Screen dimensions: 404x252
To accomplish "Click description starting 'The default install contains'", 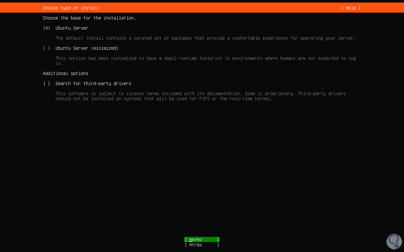I will pyautogui.click(x=206, y=38).
